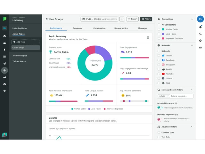Open the date range picker 1/1/20 - 1/31/20
The image size is (205, 154).
[99, 19]
